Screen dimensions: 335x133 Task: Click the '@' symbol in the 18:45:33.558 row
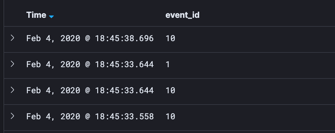pyautogui.click(x=88, y=117)
